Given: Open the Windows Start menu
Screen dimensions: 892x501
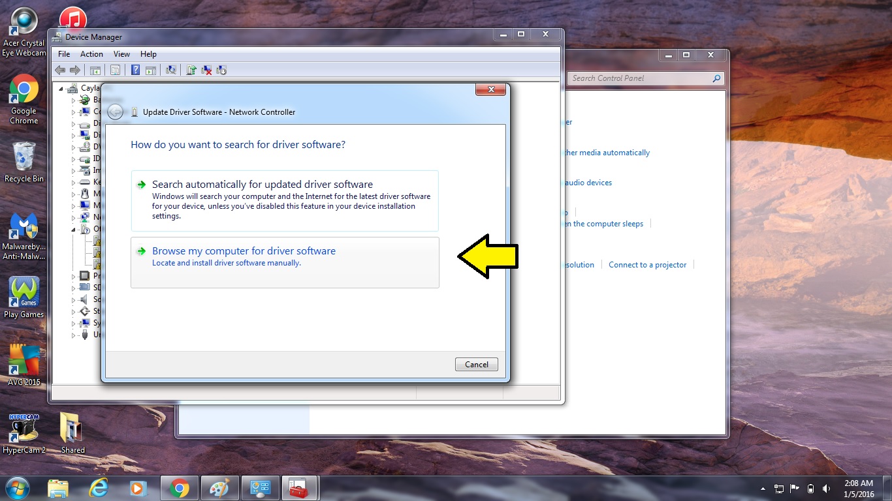Looking at the screenshot, I should point(18,488).
